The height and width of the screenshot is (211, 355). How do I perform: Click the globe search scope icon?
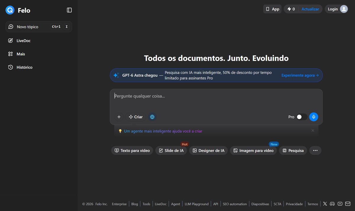(152, 117)
